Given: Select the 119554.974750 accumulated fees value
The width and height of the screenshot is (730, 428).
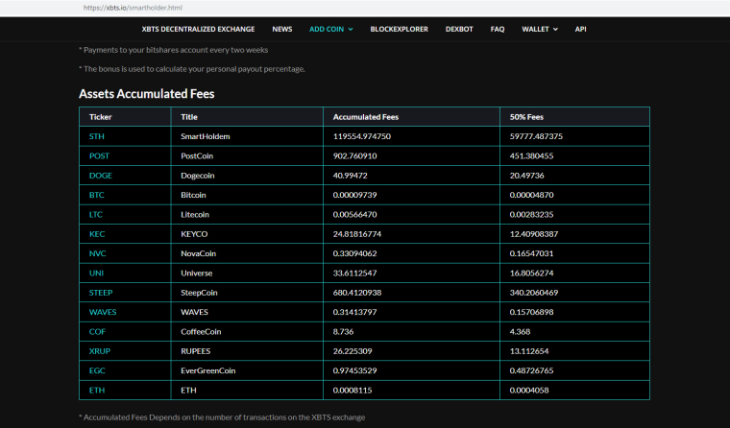Looking at the screenshot, I should tap(362, 136).
